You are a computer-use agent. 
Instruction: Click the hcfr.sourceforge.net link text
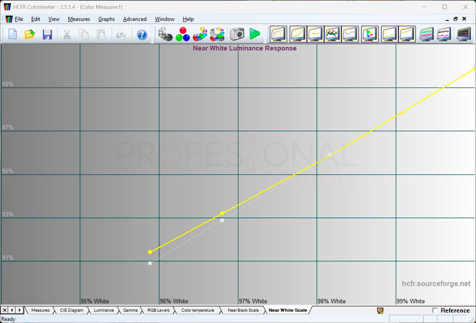[x=436, y=284]
